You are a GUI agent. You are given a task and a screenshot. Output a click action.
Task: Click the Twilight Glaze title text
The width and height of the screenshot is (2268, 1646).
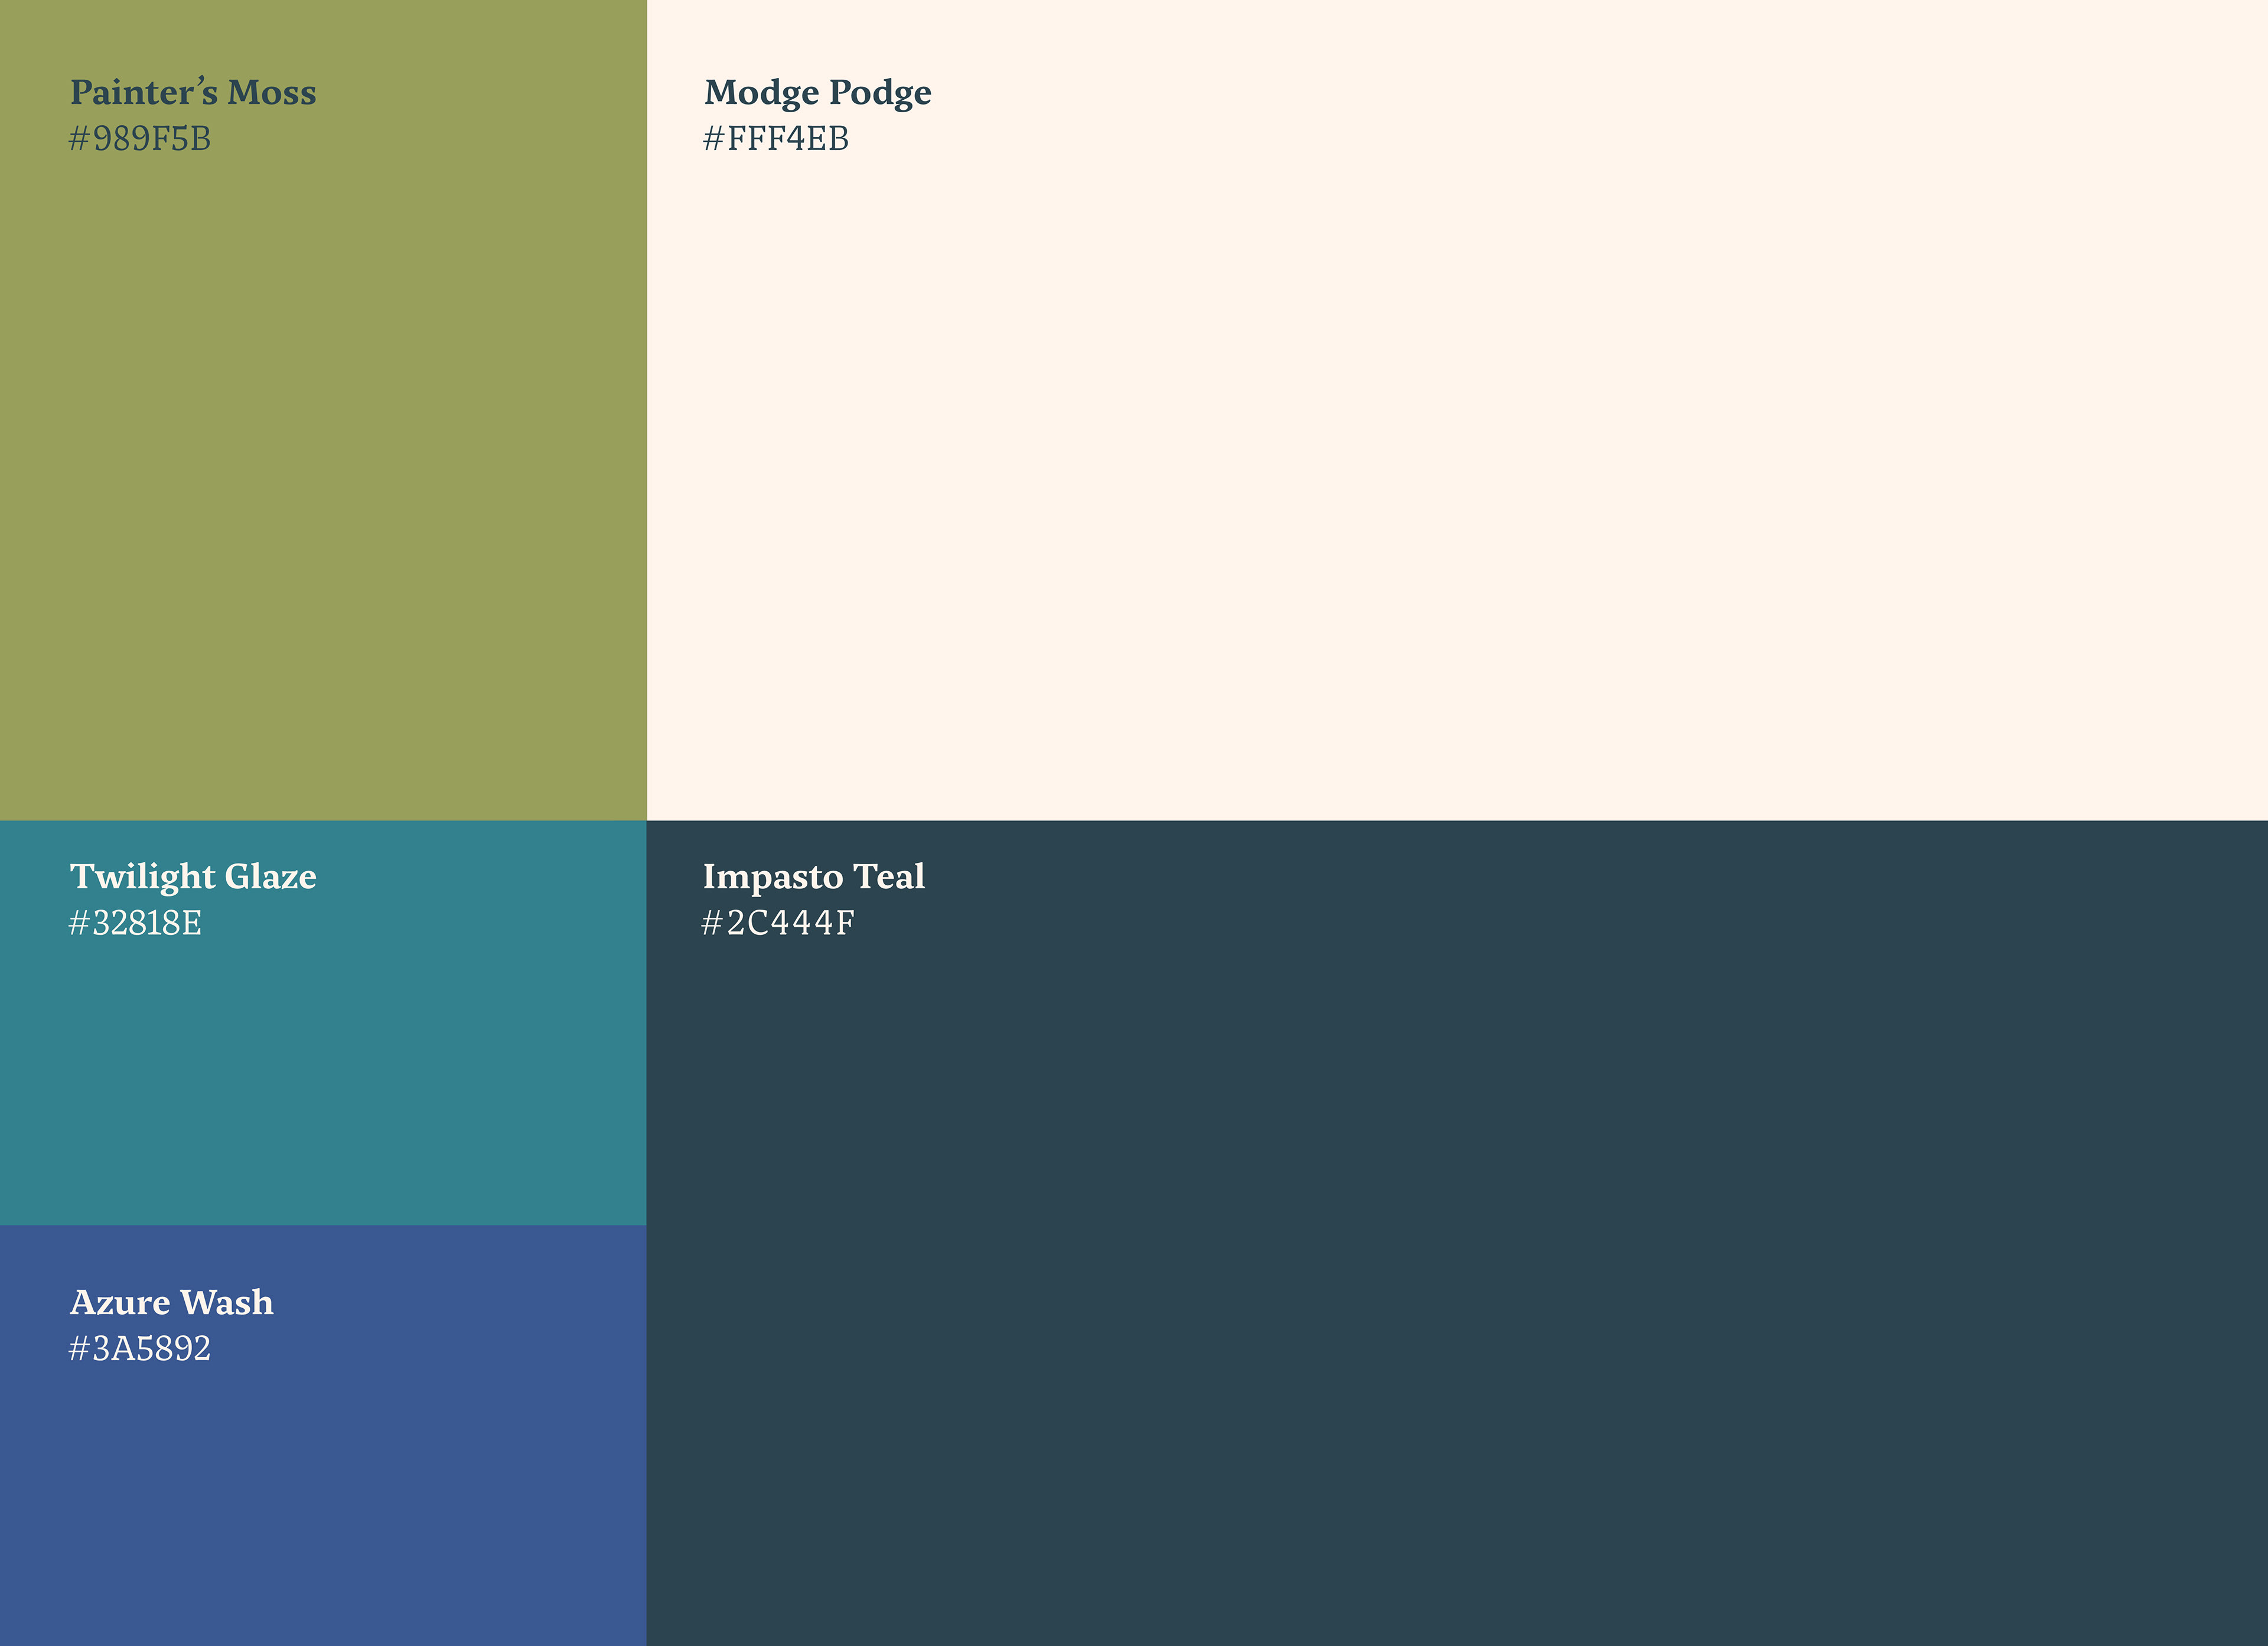click(192, 876)
